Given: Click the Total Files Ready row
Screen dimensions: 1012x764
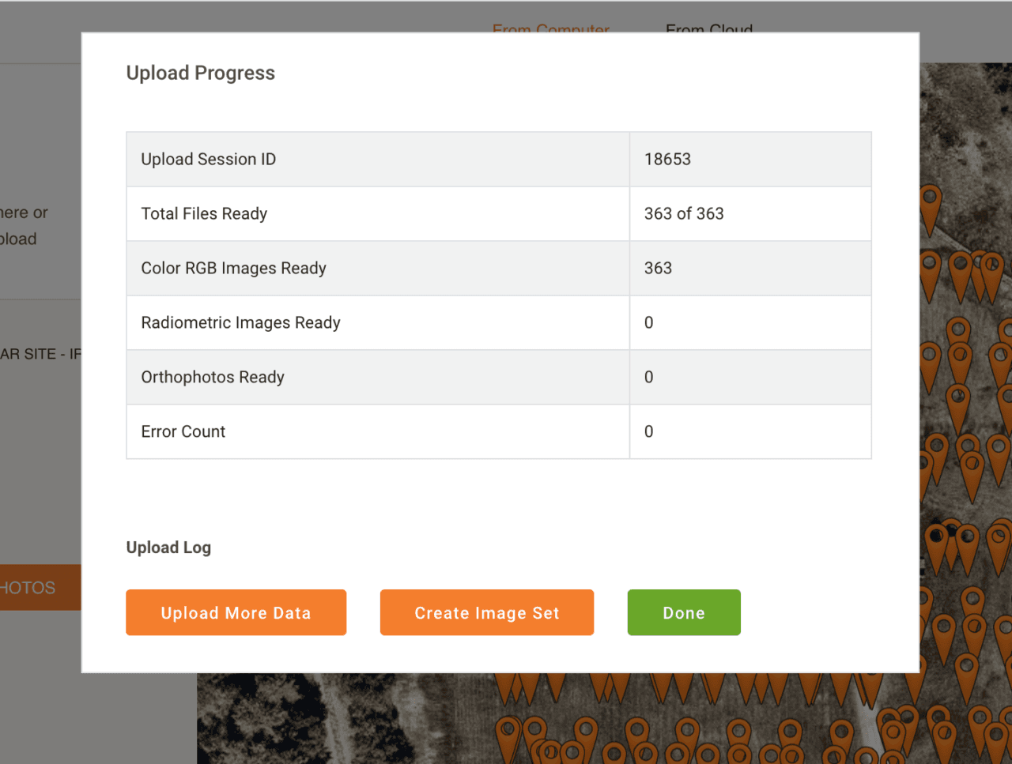Looking at the screenshot, I should pos(499,213).
